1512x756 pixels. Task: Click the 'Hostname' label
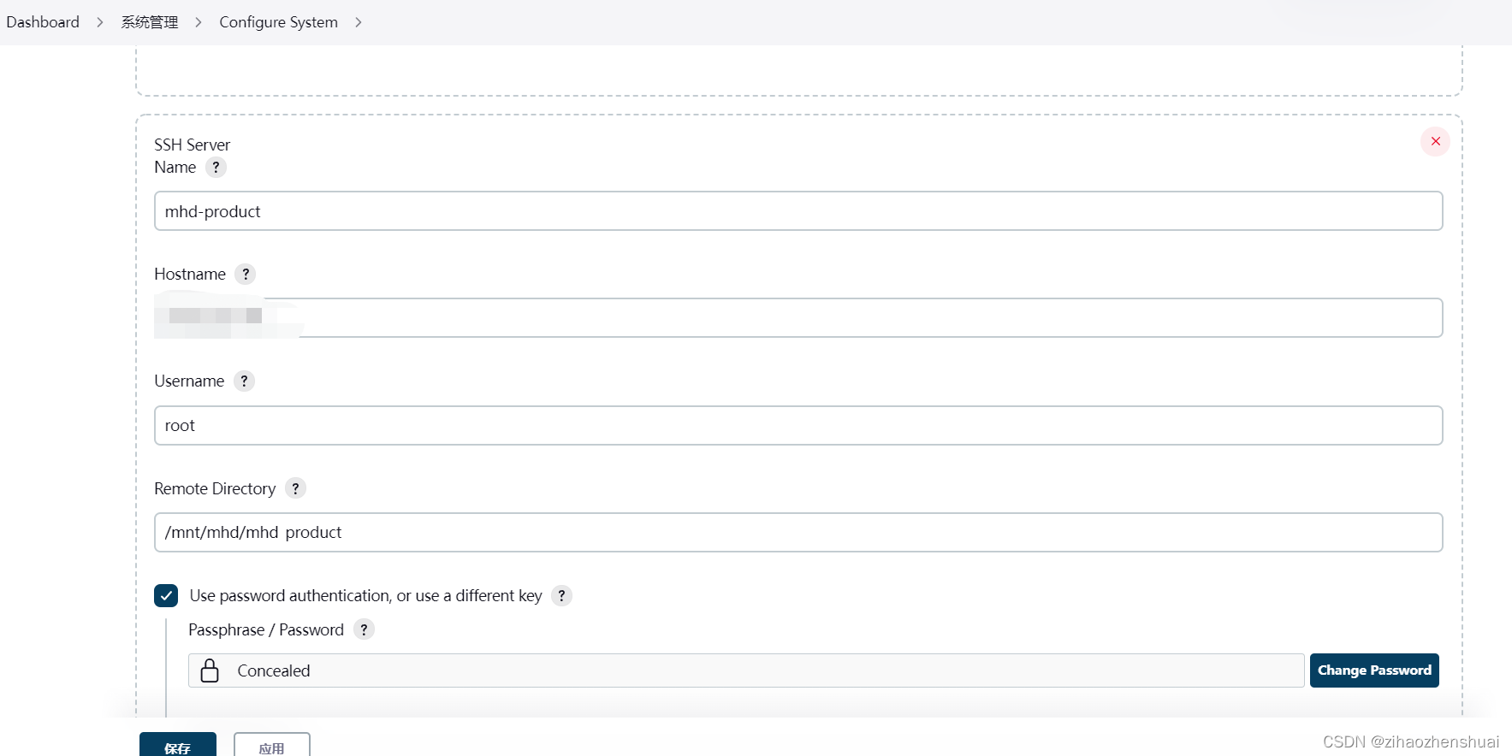pos(190,275)
